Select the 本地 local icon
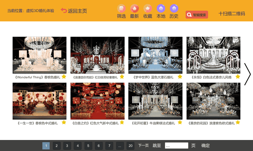This screenshot has height=151, width=253. (161, 8)
